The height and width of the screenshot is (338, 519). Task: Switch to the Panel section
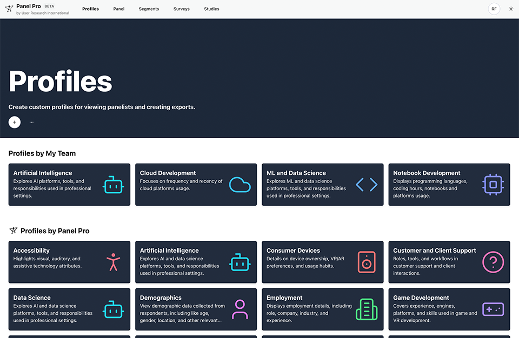[x=119, y=9]
